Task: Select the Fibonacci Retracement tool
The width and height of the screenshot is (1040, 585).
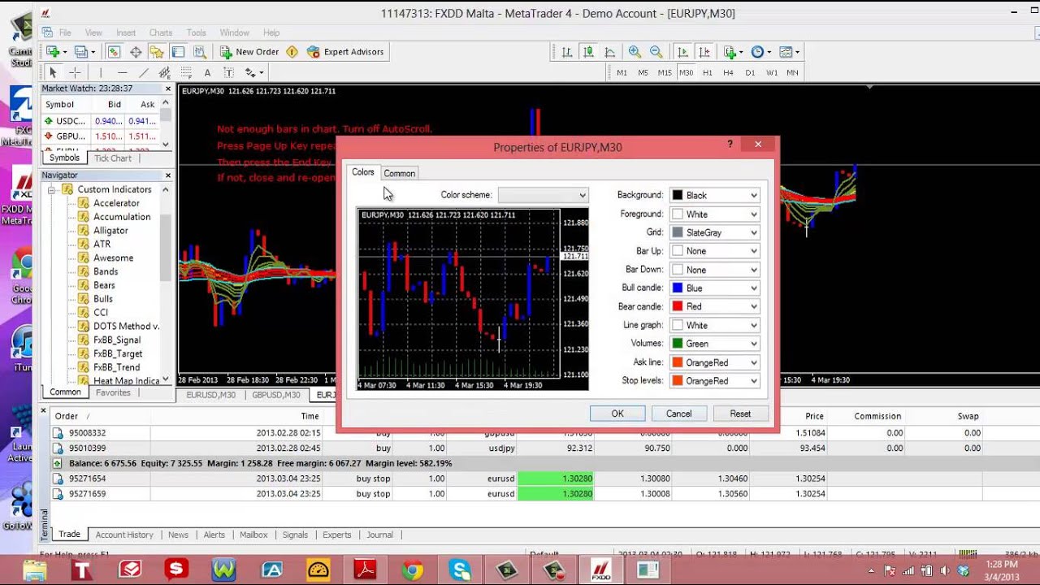Action: 186,72
